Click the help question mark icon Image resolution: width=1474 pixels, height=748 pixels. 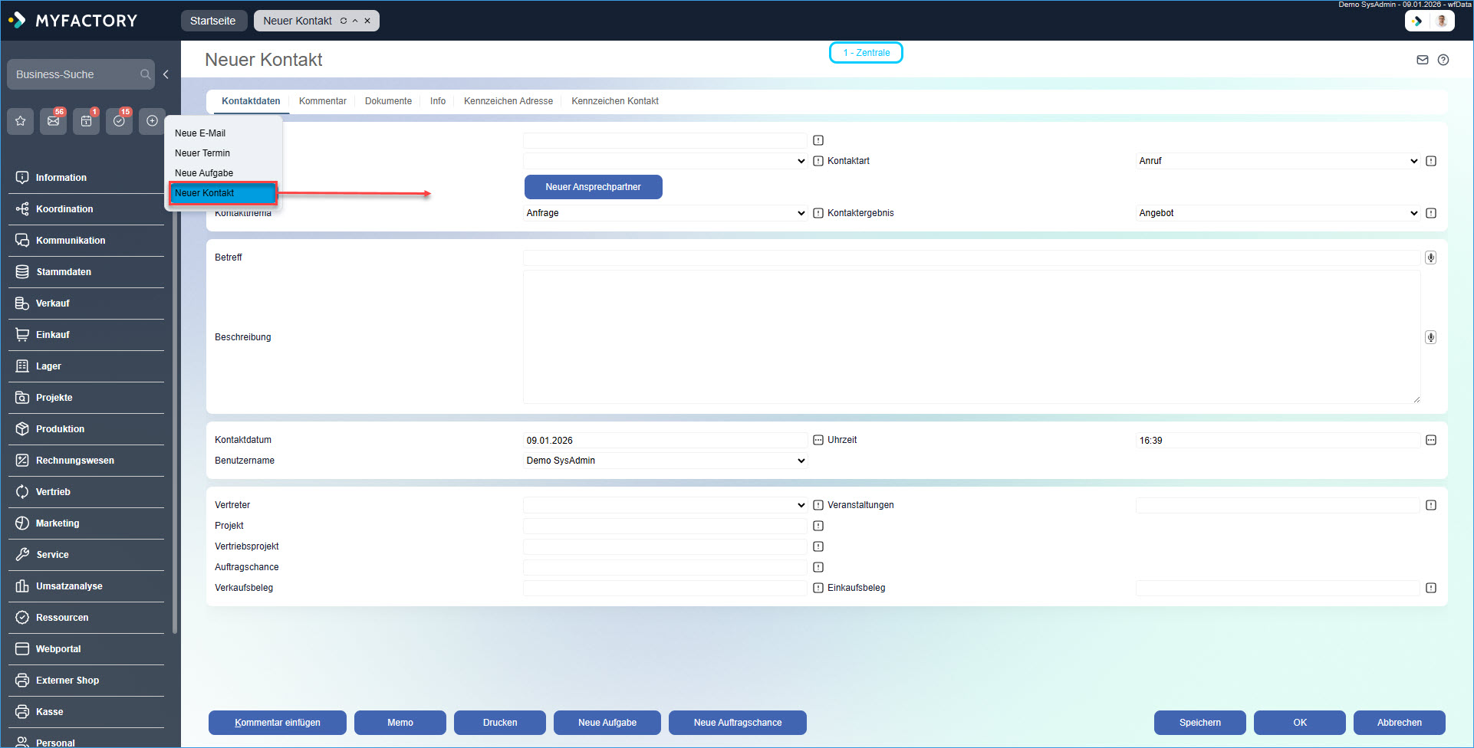[x=1443, y=60]
